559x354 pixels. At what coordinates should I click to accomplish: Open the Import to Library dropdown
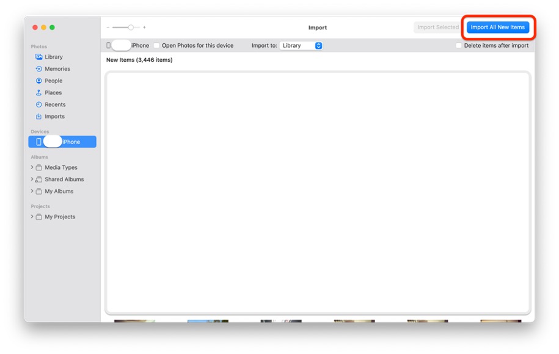(301, 46)
